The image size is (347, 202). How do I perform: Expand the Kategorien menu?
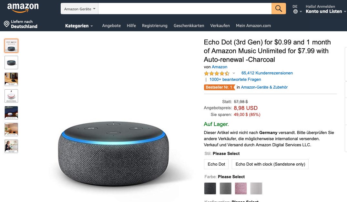[79, 26]
